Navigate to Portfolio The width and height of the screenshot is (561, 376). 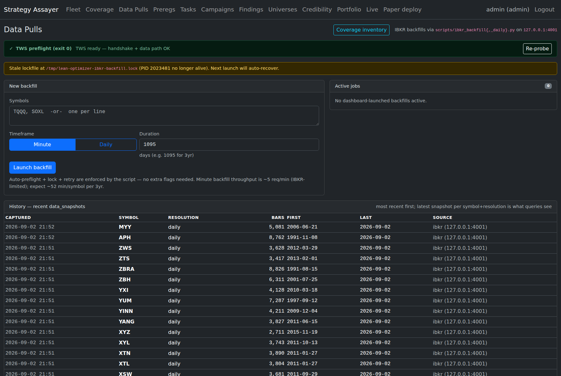(349, 10)
